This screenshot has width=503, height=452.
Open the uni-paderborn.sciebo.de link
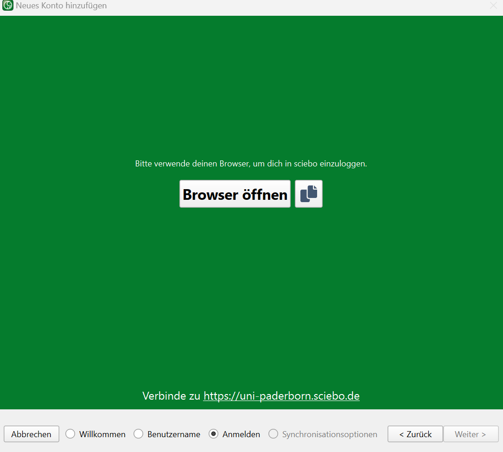pyautogui.click(x=281, y=396)
